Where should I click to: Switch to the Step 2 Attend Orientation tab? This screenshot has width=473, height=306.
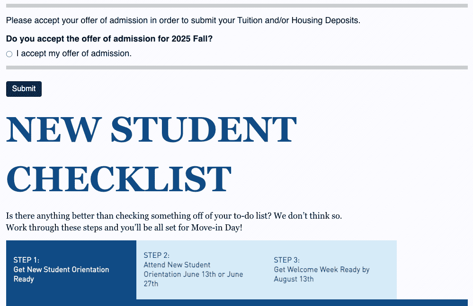[x=201, y=270]
